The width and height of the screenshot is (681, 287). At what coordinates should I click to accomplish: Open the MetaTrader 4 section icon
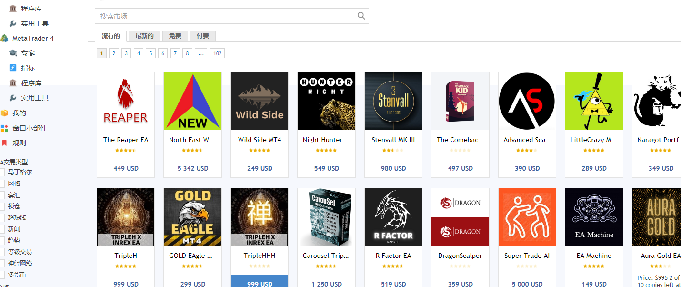[4, 38]
